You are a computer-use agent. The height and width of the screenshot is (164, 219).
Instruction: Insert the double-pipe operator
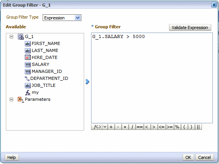click(198, 127)
